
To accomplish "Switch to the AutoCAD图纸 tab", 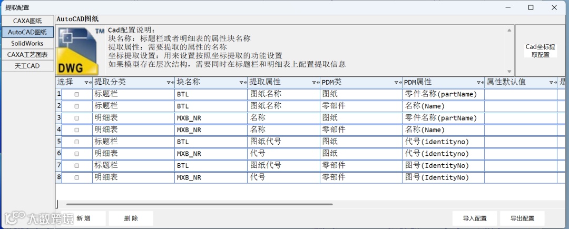I will tap(27, 32).
